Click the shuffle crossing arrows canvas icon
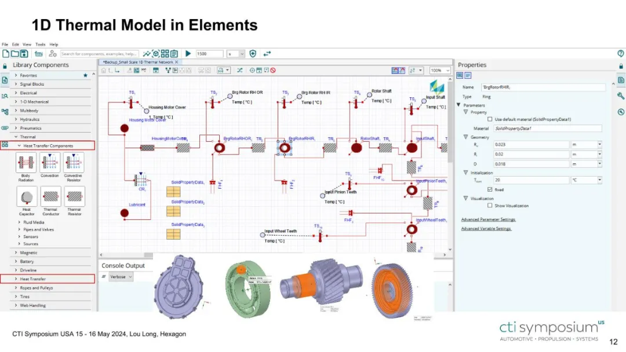Image resolution: width=626 pixels, height=352 pixels. [239, 70]
